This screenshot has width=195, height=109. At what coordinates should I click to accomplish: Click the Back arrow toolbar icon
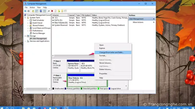pos(26,11)
